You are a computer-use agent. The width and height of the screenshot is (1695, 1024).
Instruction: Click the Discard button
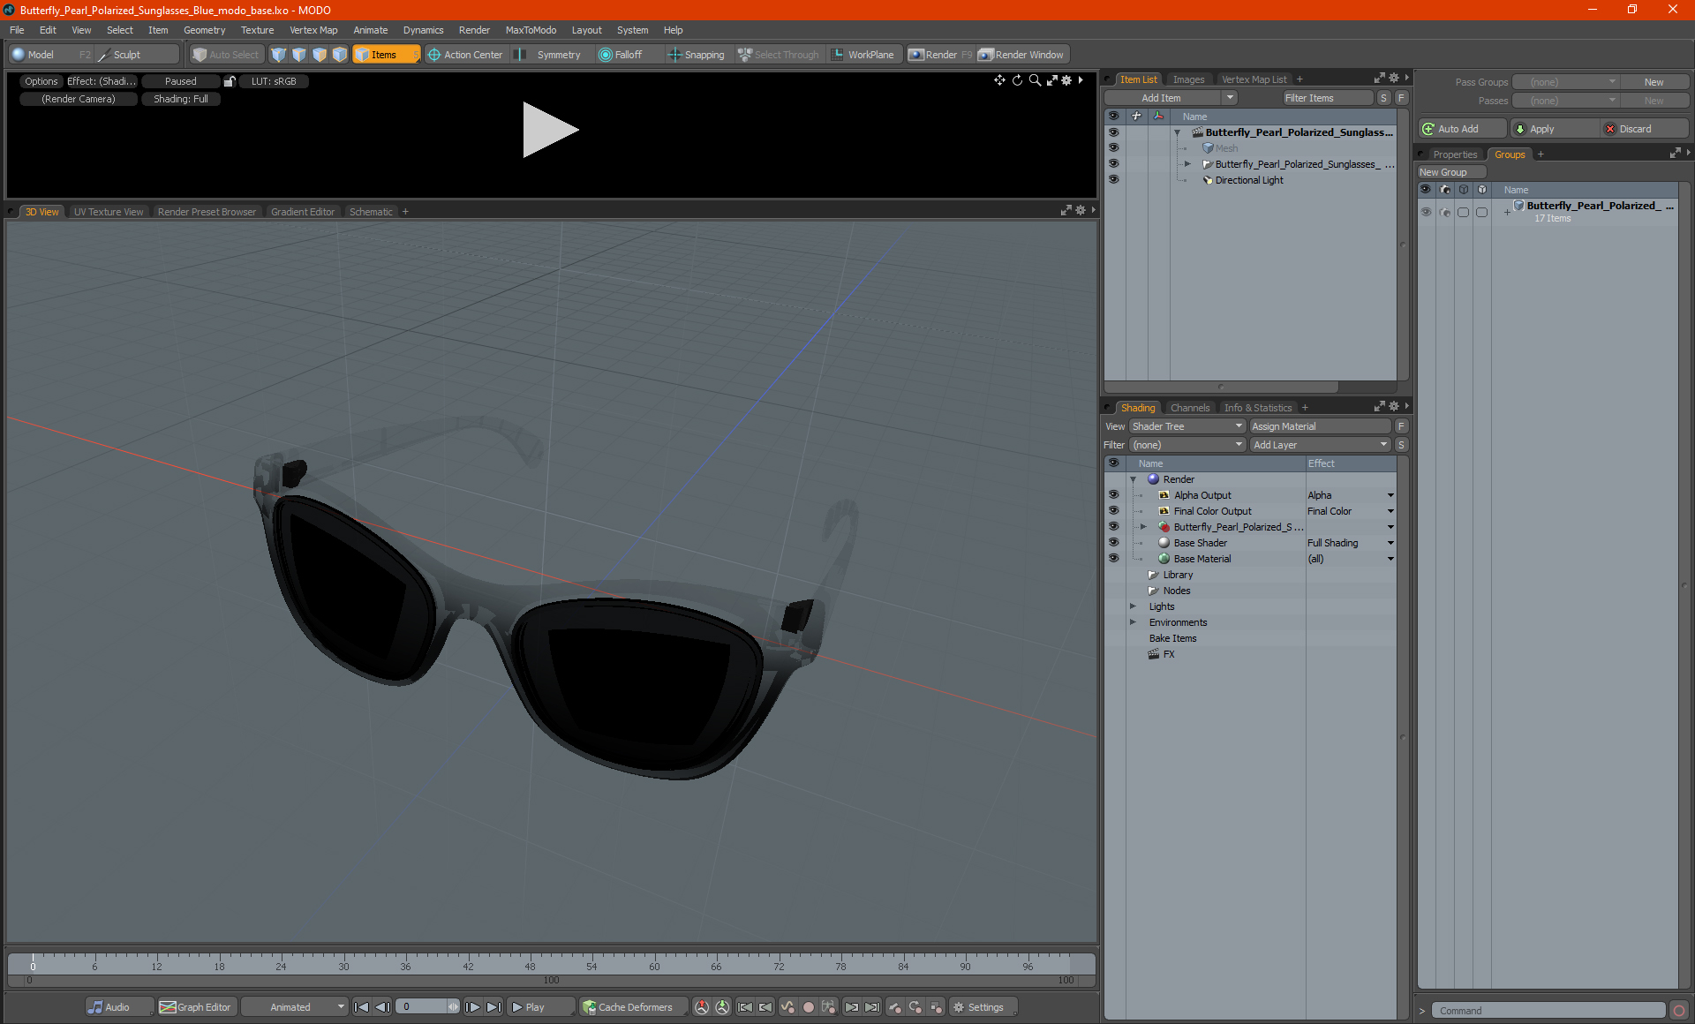(x=1645, y=129)
